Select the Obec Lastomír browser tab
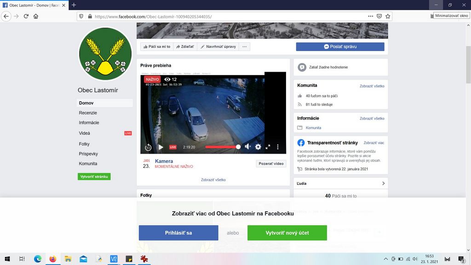The height and width of the screenshot is (265, 471). 34,5
